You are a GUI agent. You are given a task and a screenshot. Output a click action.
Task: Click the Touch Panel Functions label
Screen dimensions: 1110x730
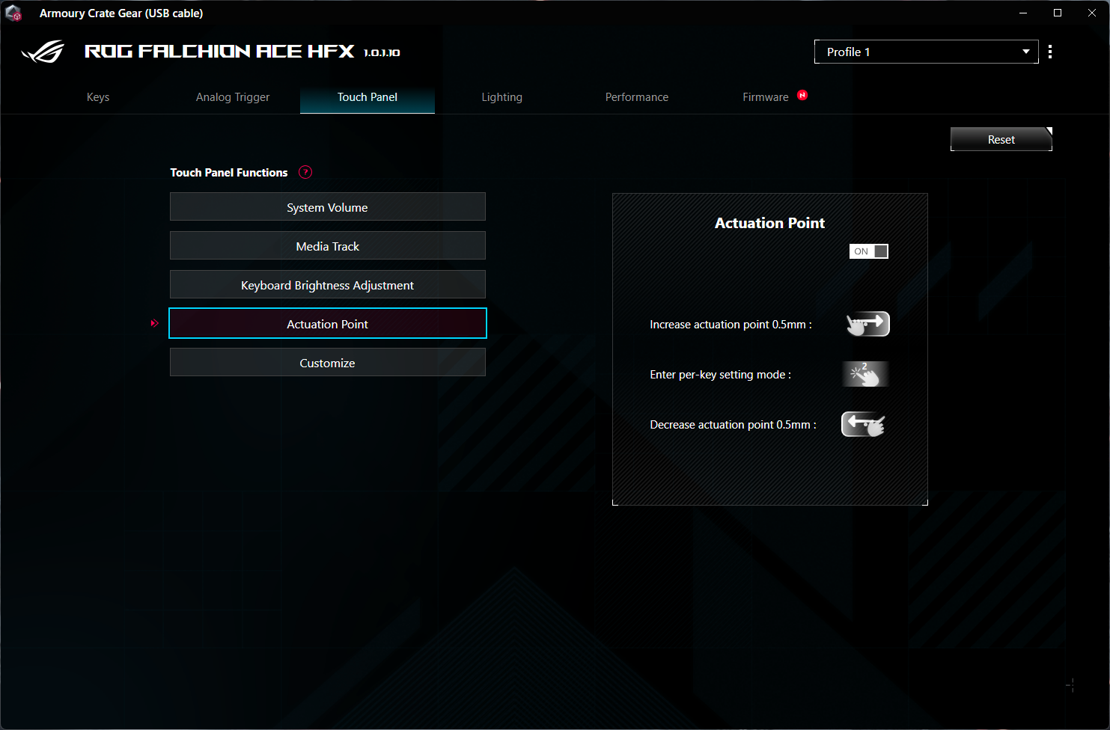(x=229, y=172)
